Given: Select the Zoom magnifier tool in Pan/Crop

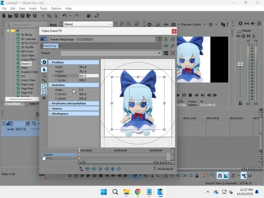Looking at the screenshot, I should [44, 75].
